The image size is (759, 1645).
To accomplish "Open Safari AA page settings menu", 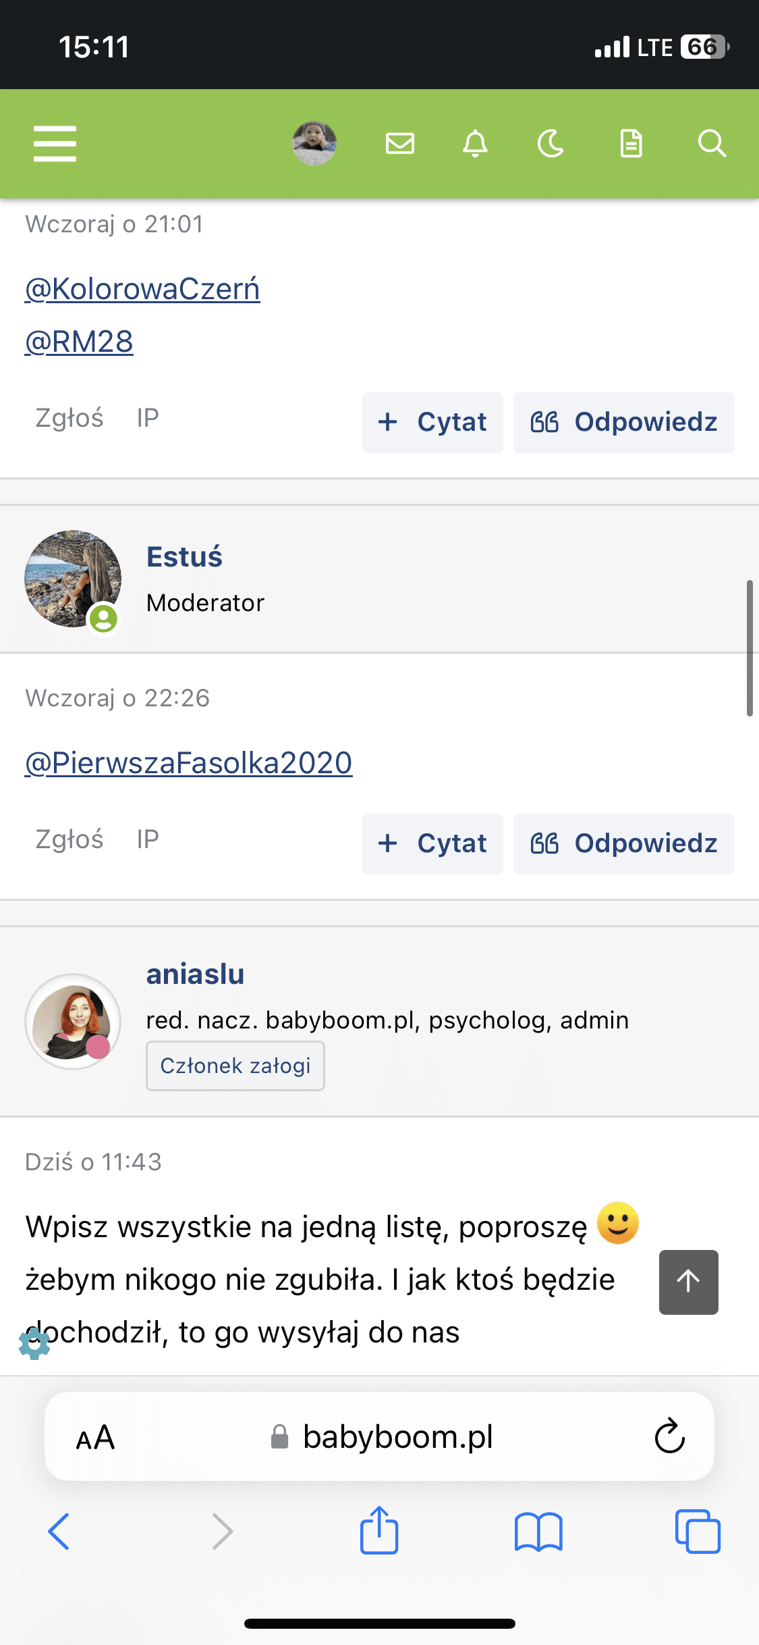I will click(x=95, y=1437).
